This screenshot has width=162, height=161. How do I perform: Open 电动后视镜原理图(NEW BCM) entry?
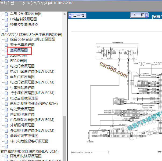click(x=34, y=104)
